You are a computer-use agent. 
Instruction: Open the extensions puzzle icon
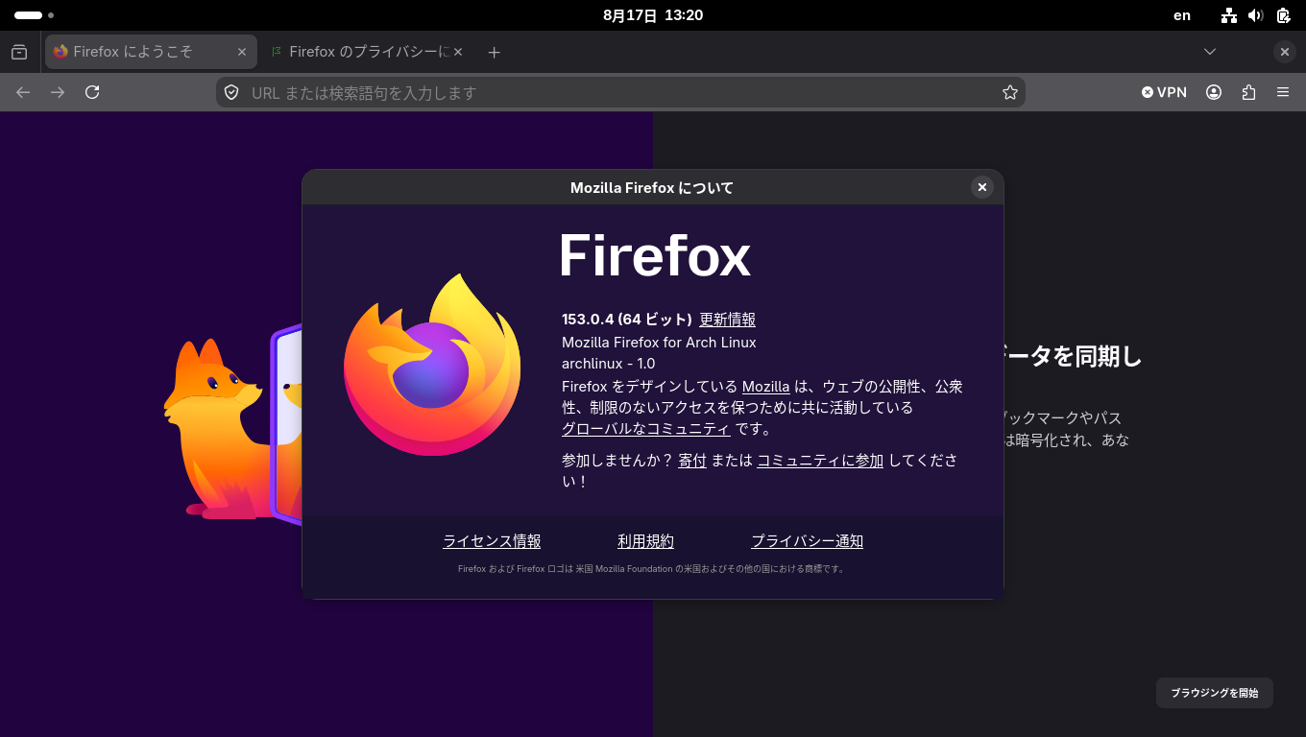[x=1248, y=92]
